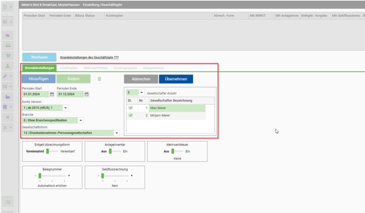The height and width of the screenshot is (213, 365).
Task: Expand the pencil sidebar arrow
Action: point(11,76)
